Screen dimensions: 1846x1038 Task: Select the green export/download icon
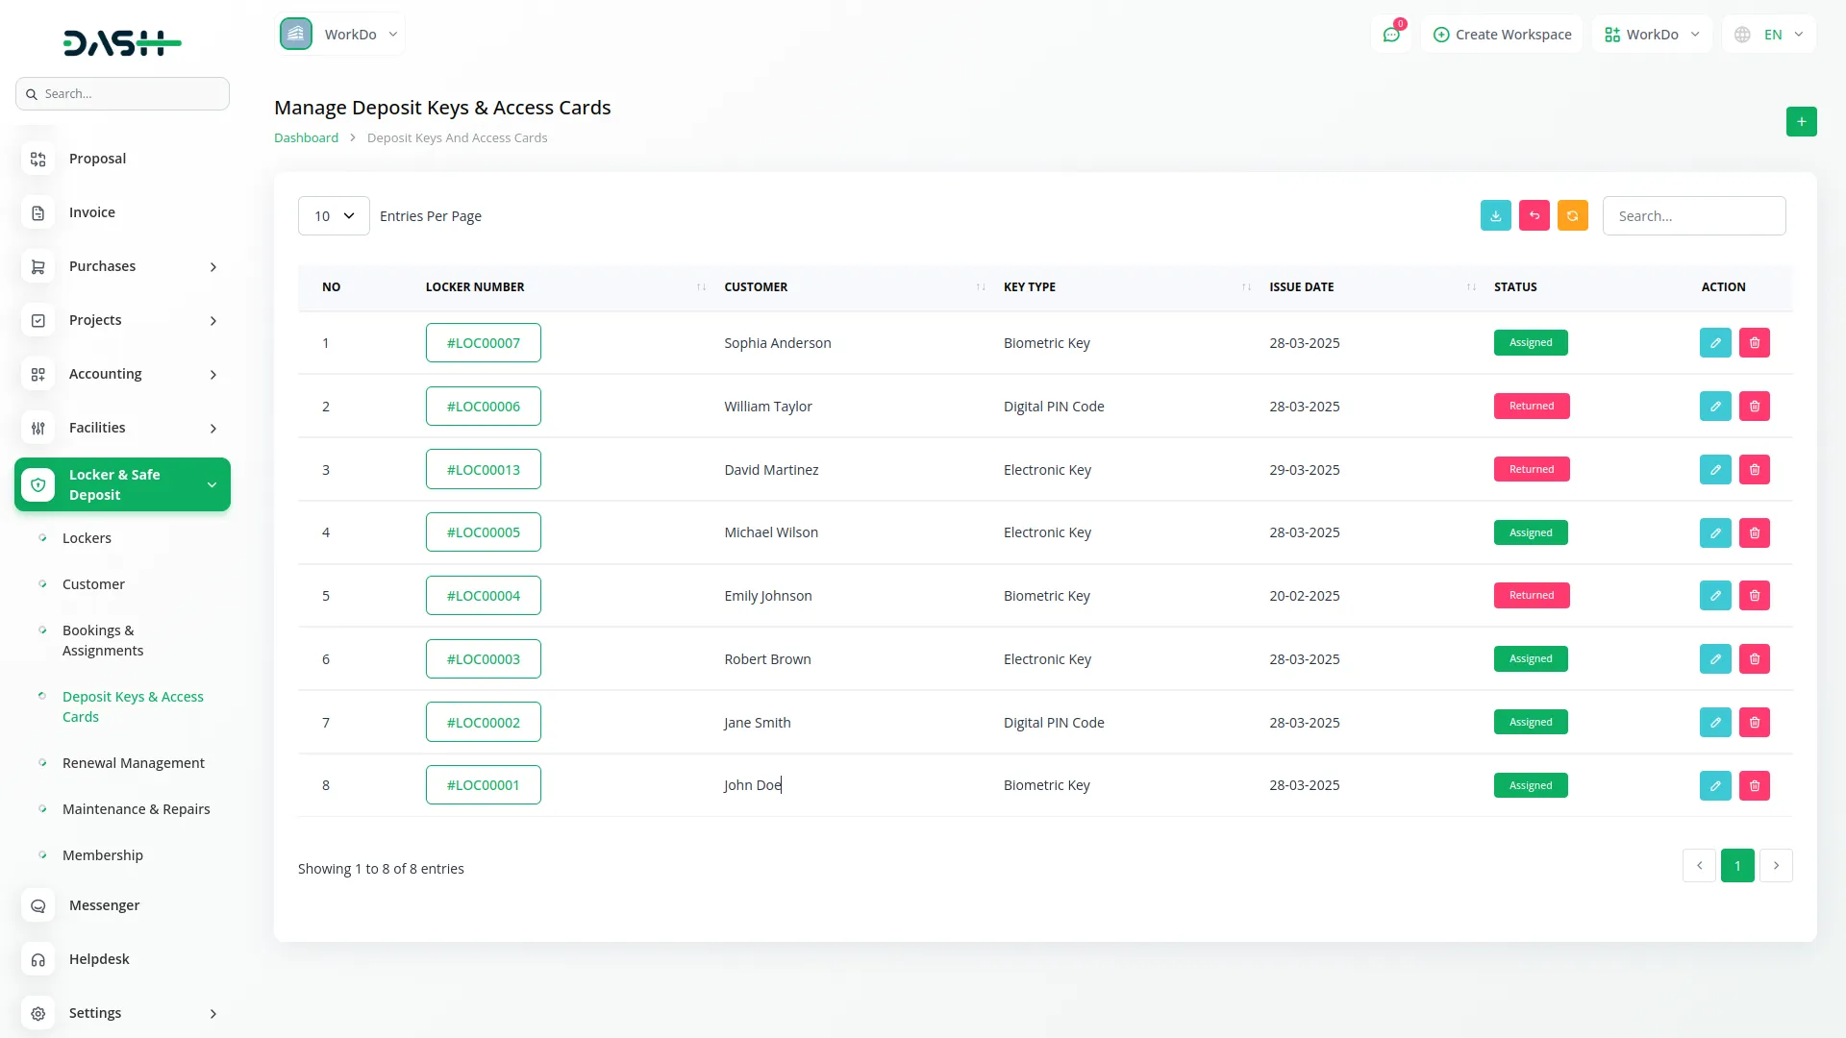point(1495,215)
